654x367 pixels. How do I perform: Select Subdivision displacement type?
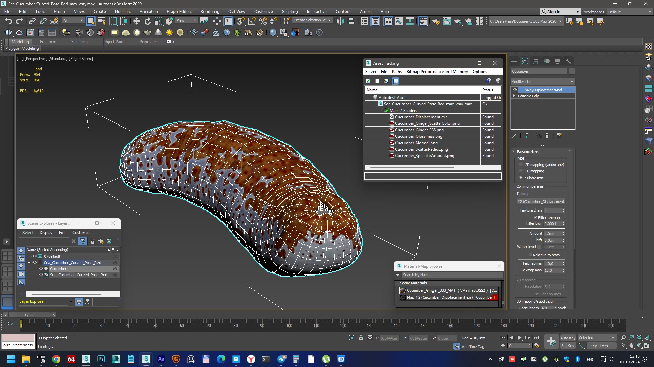click(x=521, y=178)
